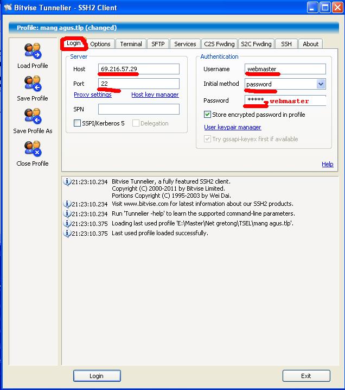The image size is (345, 390).
Task: Open the SFTP tab
Action: 158,44
